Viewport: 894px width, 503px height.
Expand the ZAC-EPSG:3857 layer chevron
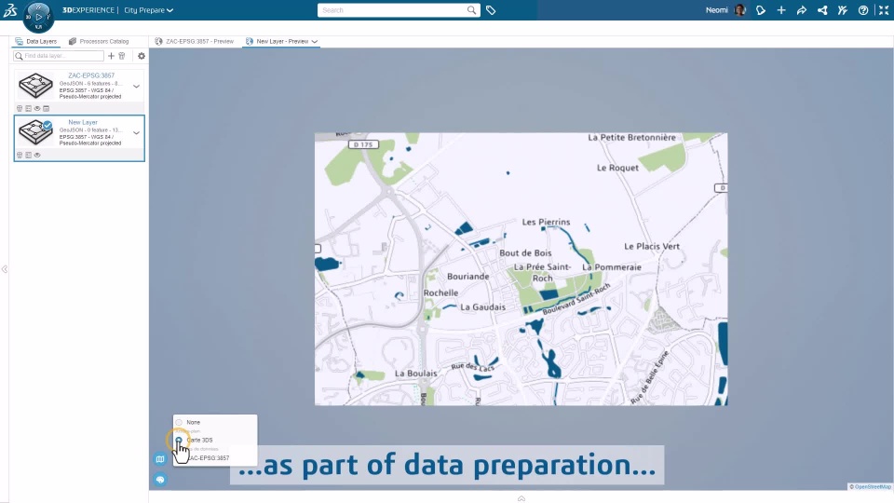coord(136,86)
